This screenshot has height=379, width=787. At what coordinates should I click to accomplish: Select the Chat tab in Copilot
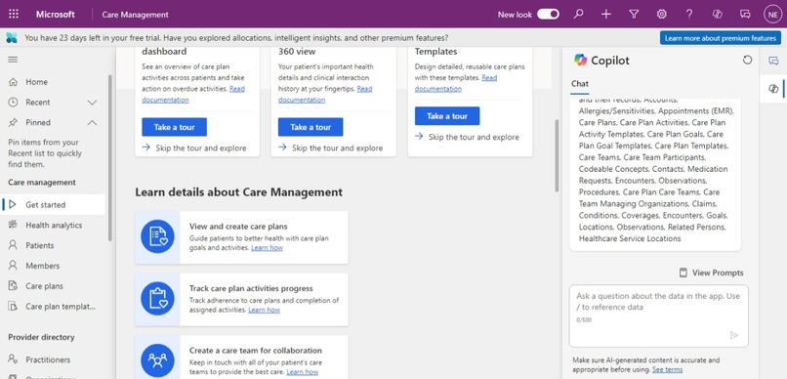click(580, 84)
